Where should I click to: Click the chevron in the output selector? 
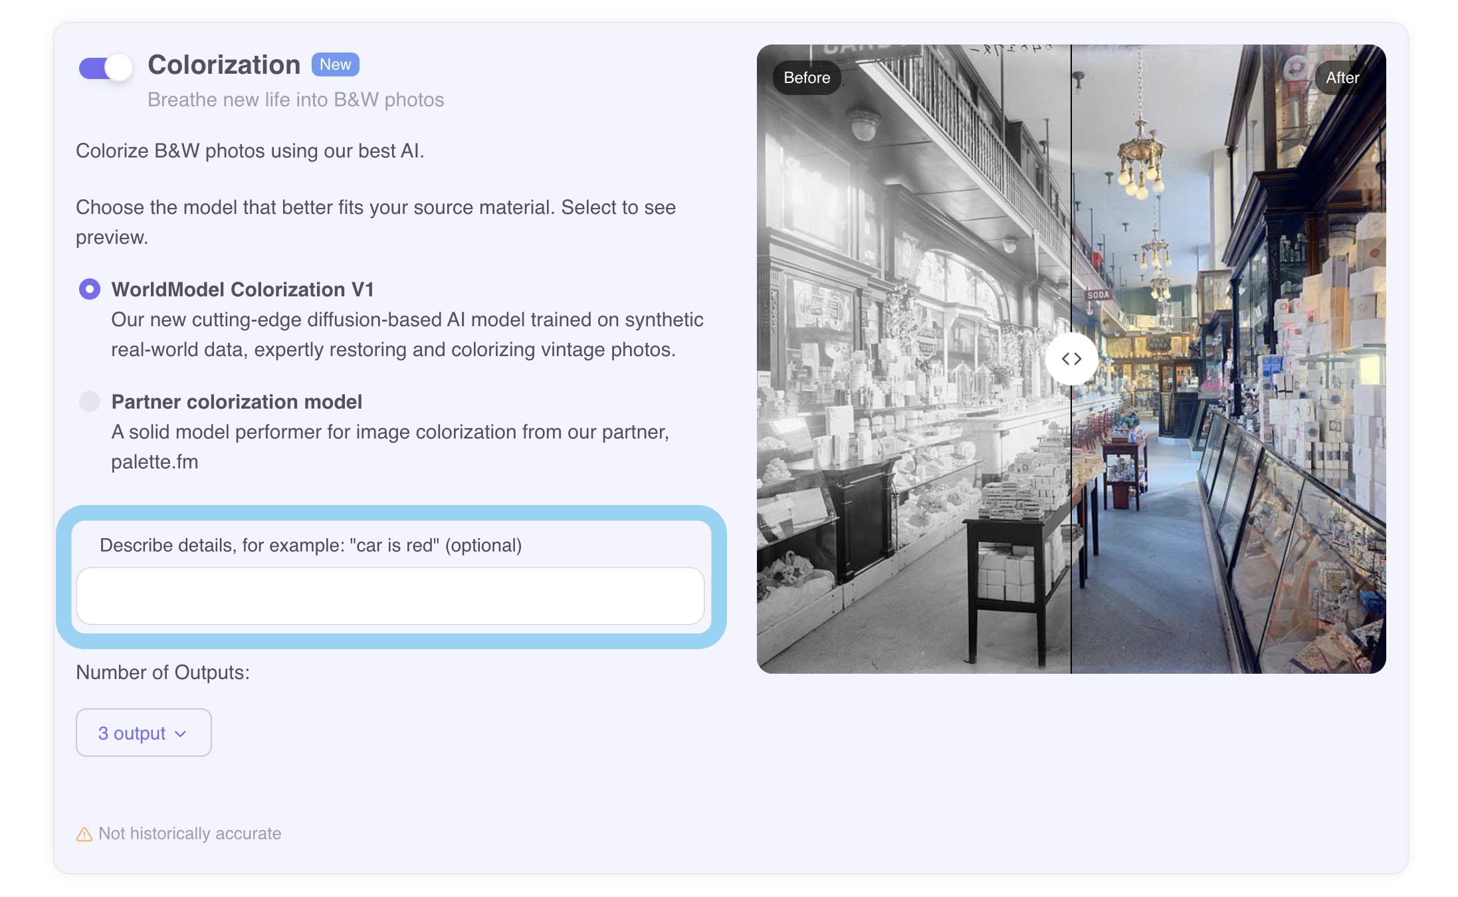click(181, 734)
